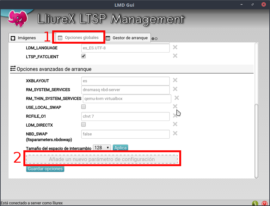Click Añade un nuevo parámetro de configuración
Image resolution: width=270 pixels, height=206 pixels.
pos(102,159)
